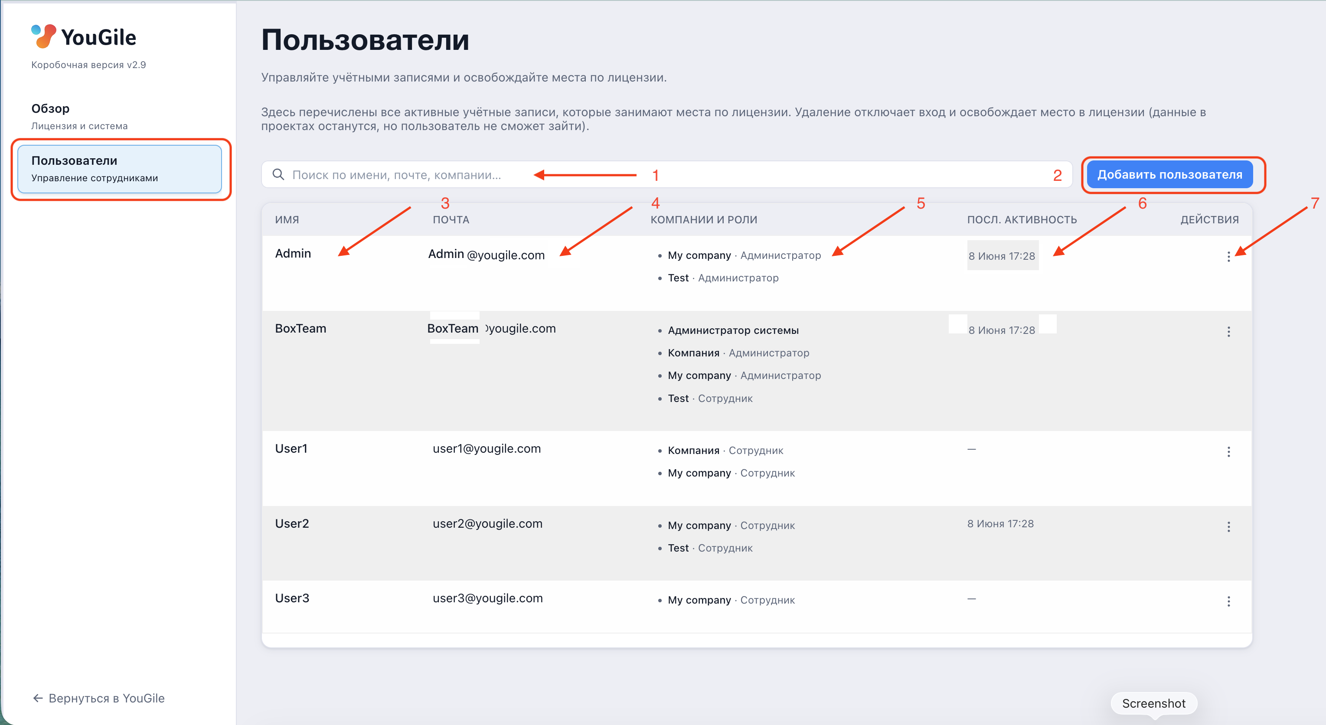Screen dimensions: 1326x725
Task: Click the Коробочная версия v2.9 label
Action: 88,65
